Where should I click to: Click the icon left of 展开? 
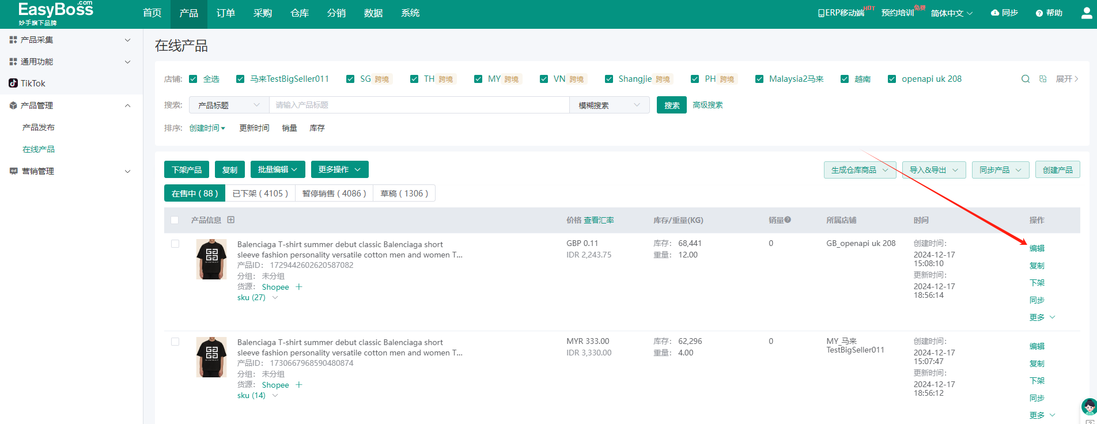click(x=1043, y=79)
